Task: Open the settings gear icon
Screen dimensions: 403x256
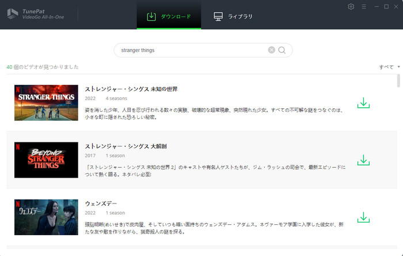Action: coord(351,6)
